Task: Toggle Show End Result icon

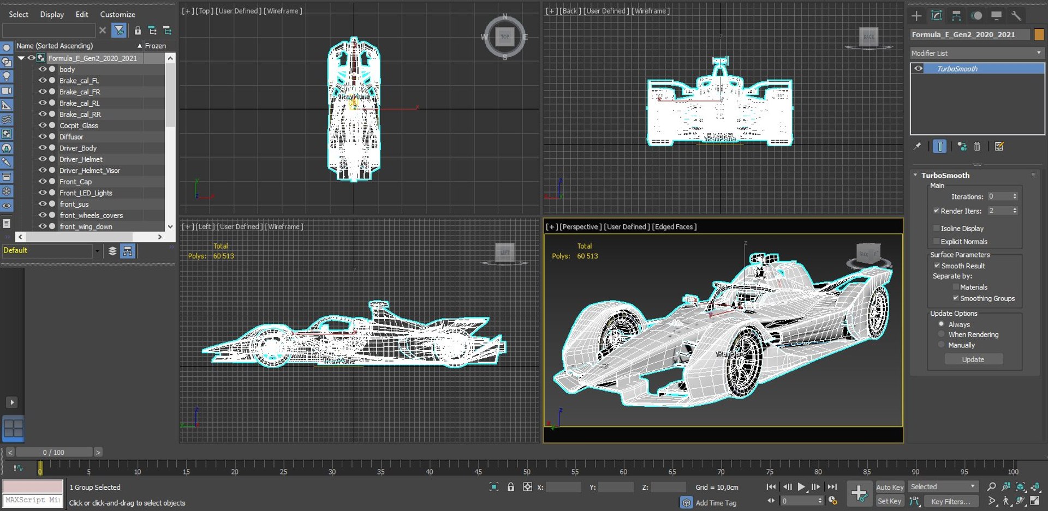Action: pyautogui.click(x=939, y=146)
